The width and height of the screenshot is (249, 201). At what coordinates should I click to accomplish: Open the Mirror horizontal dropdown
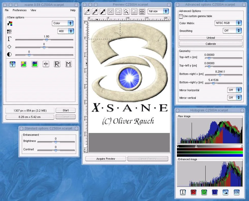[234, 90]
